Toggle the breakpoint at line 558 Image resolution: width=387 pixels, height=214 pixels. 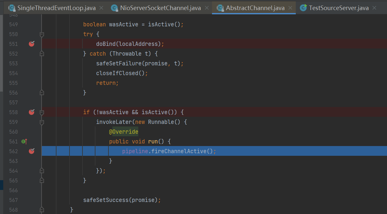tap(31, 112)
